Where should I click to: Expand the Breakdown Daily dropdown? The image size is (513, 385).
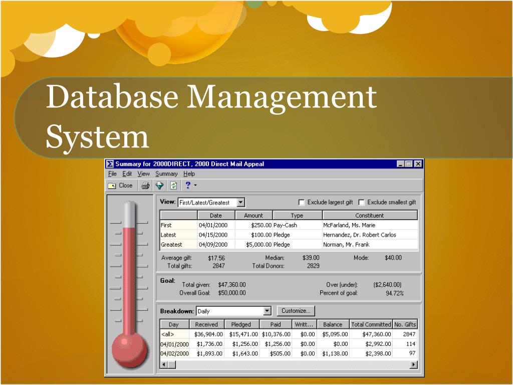pyautogui.click(x=268, y=311)
